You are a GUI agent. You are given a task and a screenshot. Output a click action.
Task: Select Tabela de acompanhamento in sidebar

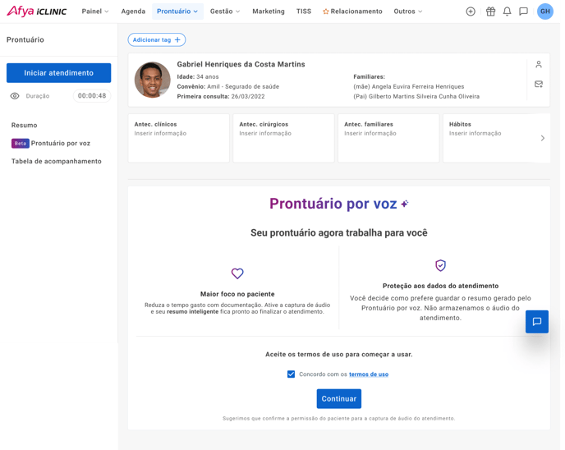click(x=57, y=161)
